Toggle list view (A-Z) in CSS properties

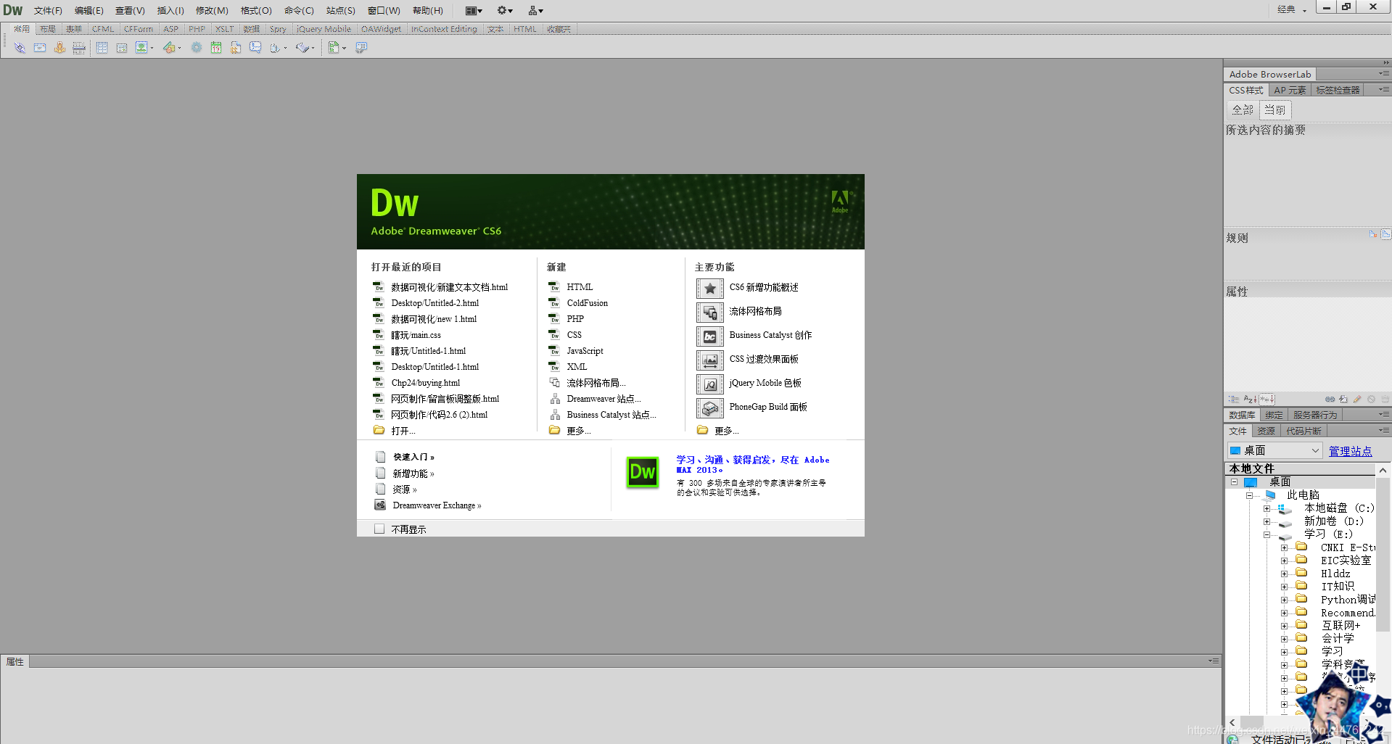click(x=1250, y=400)
